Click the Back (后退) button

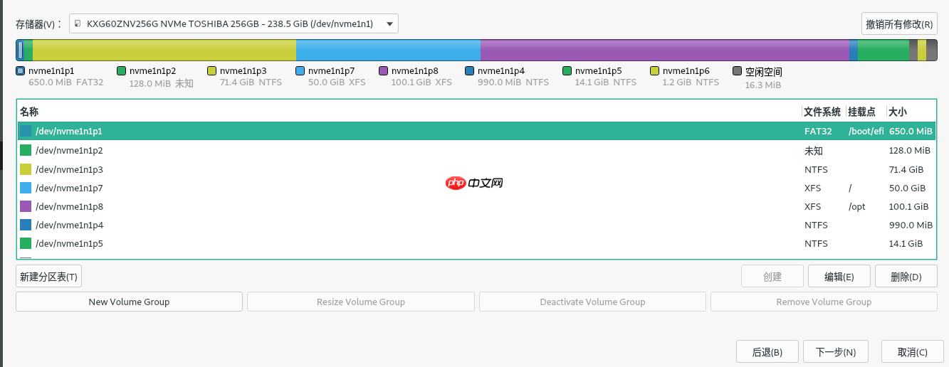coord(767,351)
